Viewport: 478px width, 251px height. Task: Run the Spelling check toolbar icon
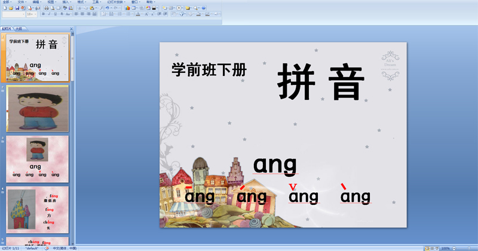coord(65,8)
